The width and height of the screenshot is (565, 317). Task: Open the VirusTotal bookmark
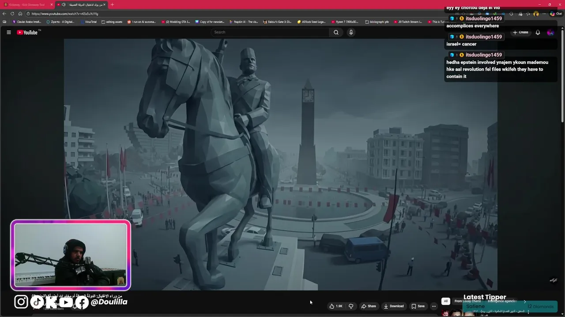(x=88, y=22)
